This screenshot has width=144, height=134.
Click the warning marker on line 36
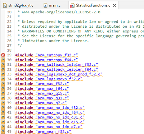click(x=3, y=88)
